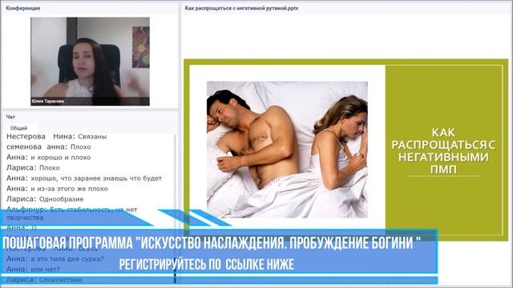Click chat message 'Анна: и хорошо и плохо'

[x=49, y=158]
